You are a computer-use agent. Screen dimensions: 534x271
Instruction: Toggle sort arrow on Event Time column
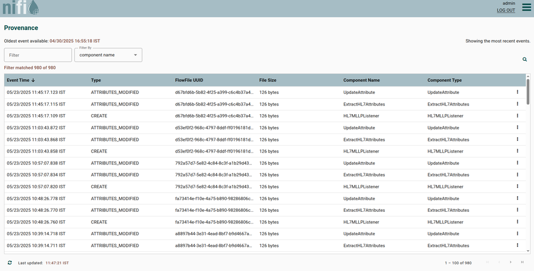pos(33,80)
